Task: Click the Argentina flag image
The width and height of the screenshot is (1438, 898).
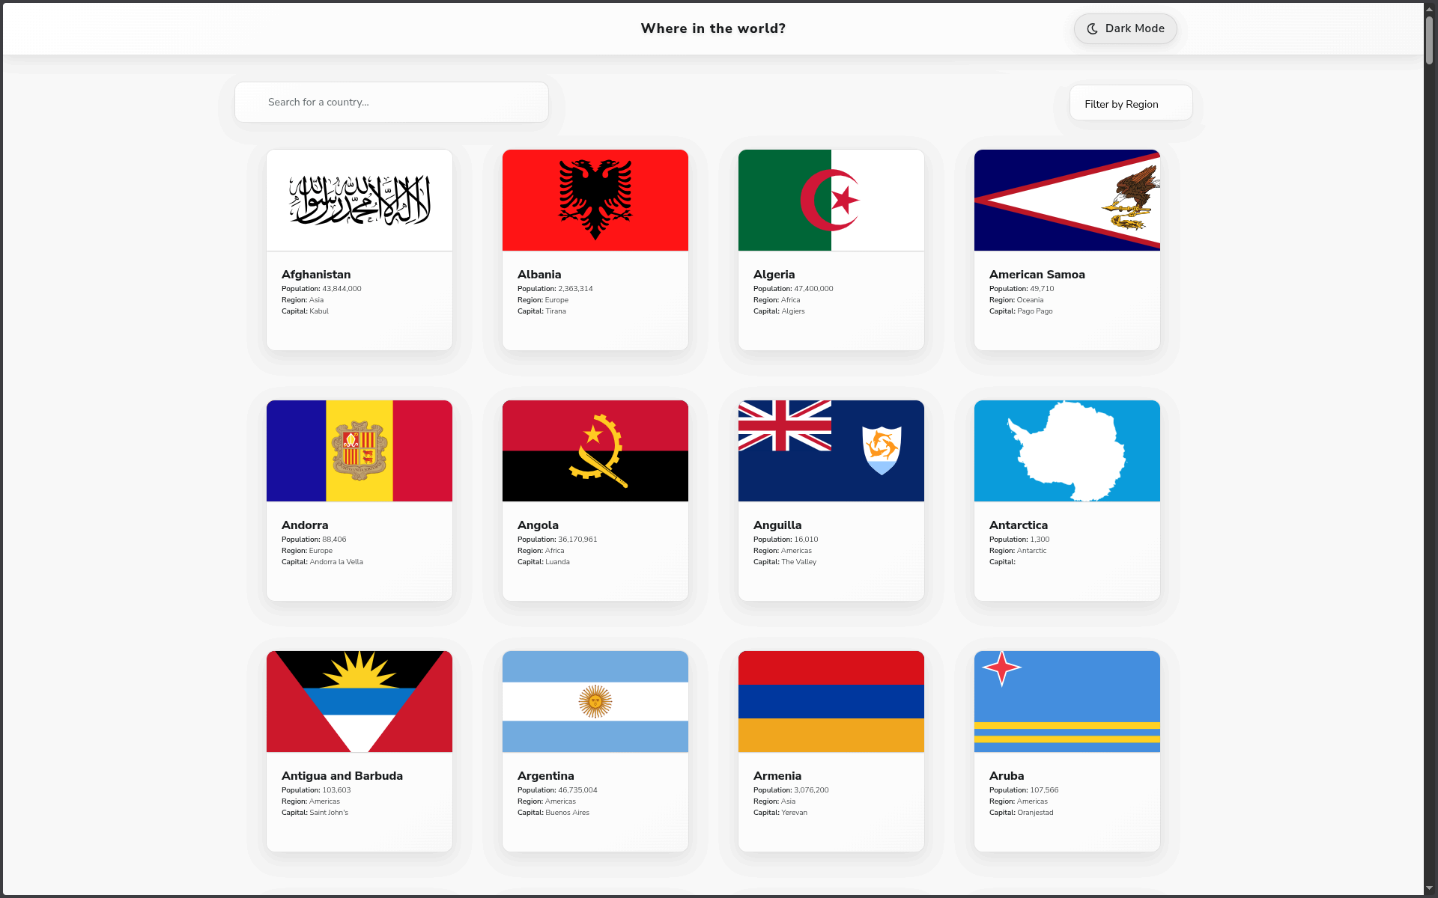Action: coord(595,701)
